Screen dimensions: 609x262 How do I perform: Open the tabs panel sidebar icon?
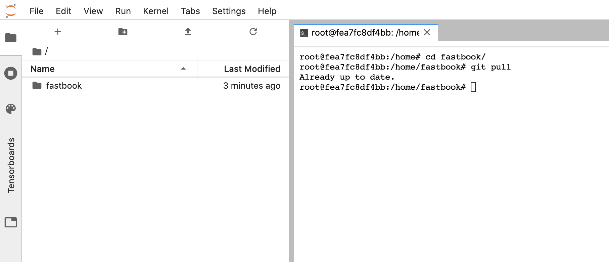click(11, 222)
